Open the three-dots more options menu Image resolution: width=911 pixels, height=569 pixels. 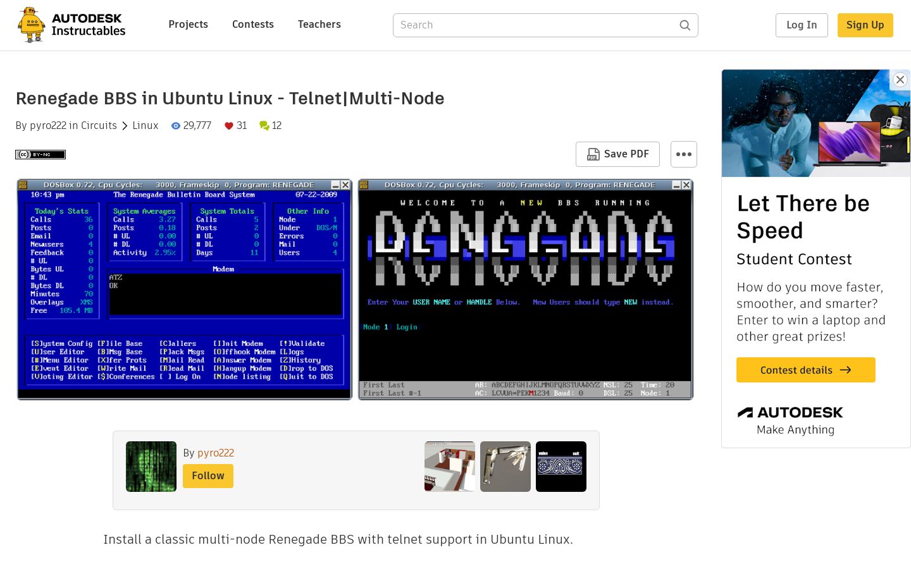point(684,154)
